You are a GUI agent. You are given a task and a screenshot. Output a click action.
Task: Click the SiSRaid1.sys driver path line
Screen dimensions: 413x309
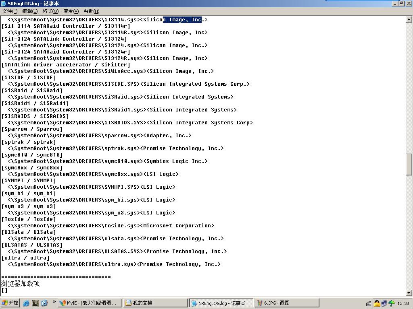click(x=122, y=110)
